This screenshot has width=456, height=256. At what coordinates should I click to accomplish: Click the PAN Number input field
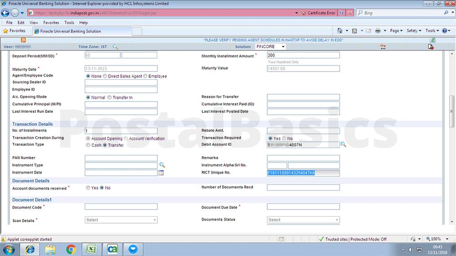point(121,158)
